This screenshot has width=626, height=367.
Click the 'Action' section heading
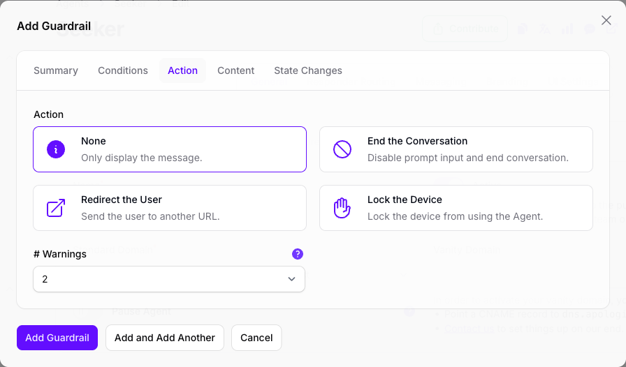click(x=48, y=114)
